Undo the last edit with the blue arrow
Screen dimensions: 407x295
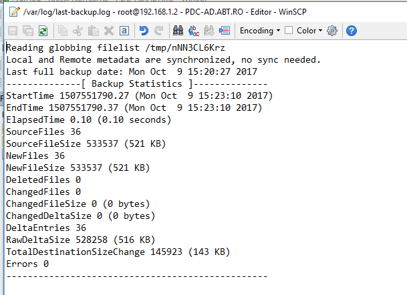point(144,31)
